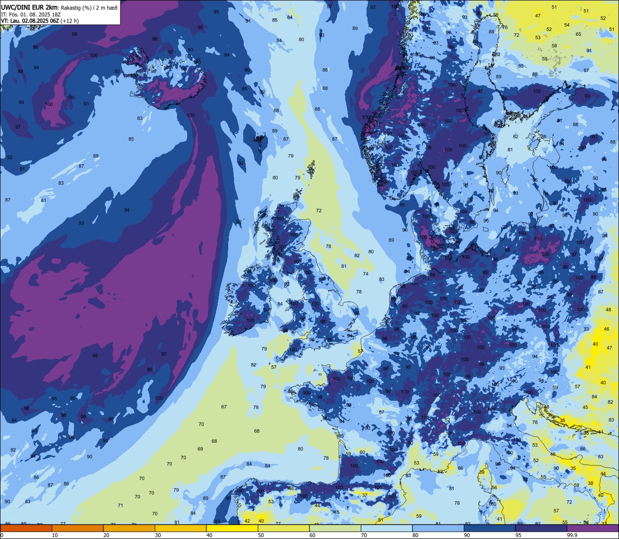Click the 'UWC/DINI EUR 2km' title text
The height and width of the screenshot is (539, 619).
29,7
